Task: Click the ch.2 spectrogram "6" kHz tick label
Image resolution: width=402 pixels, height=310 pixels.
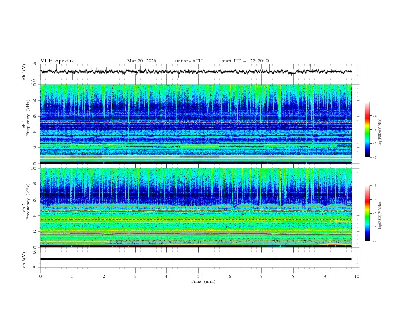Action: click(x=36, y=200)
